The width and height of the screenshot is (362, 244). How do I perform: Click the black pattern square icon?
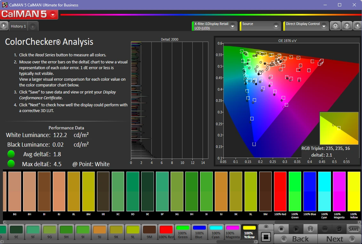pos(266,237)
